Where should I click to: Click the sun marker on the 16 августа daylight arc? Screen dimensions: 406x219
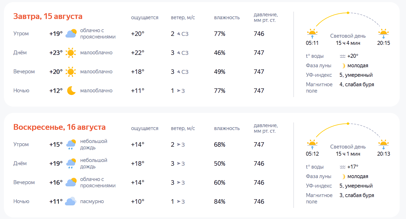click(x=348, y=123)
